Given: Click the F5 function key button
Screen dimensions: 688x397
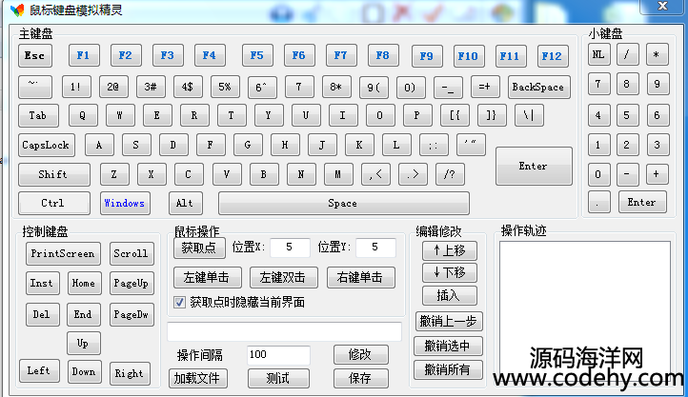Looking at the screenshot, I should (x=257, y=55).
